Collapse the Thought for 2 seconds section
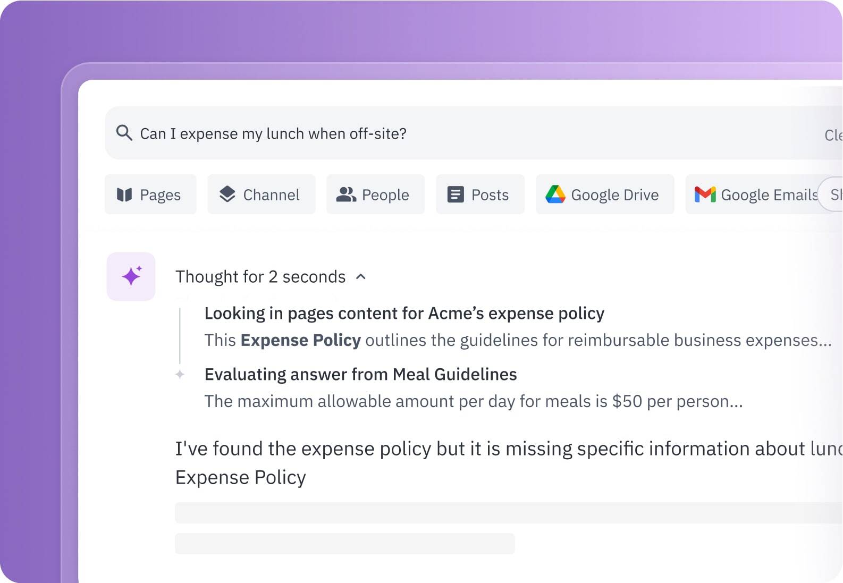The height and width of the screenshot is (583, 843). [361, 277]
